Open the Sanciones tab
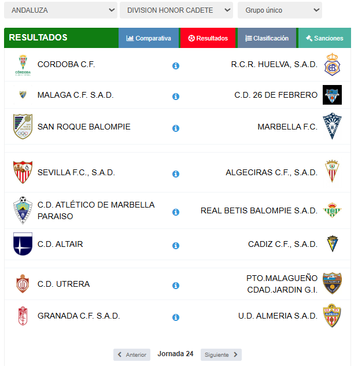 pyautogui.click(x=324, y=38)
